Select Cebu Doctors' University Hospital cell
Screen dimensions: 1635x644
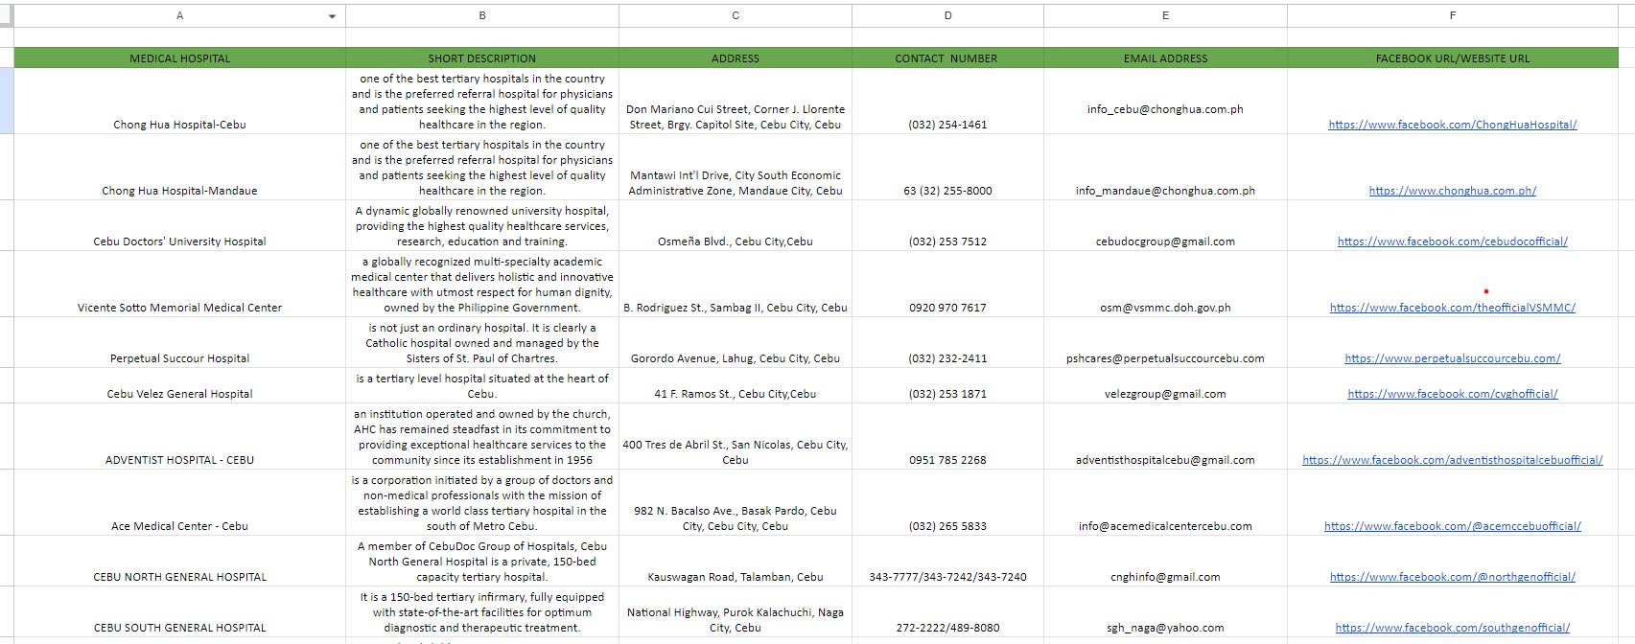[x=180, y=226]
